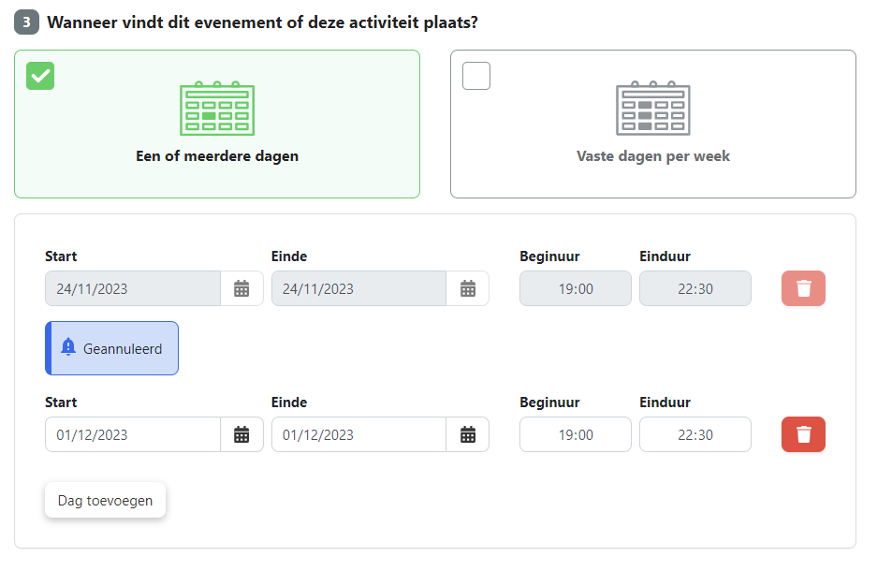Open calendar picker for 01/12/2023 start date
The image size is (877, 571).
[241, 434]
